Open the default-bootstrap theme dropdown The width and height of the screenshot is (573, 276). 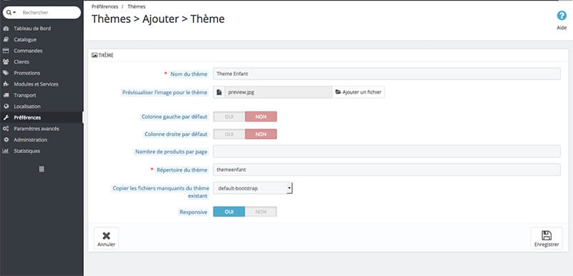[253, 188]
